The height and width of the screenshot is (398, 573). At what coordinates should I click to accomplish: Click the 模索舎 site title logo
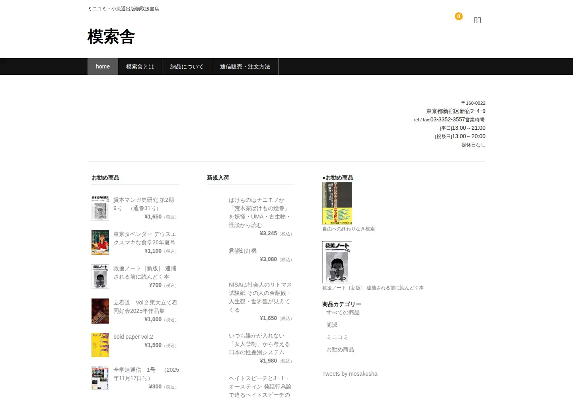point(111,37)
